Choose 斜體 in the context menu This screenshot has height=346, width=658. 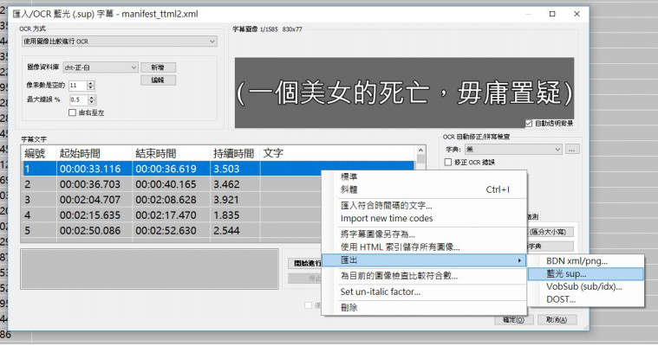[x=424, y=189]
